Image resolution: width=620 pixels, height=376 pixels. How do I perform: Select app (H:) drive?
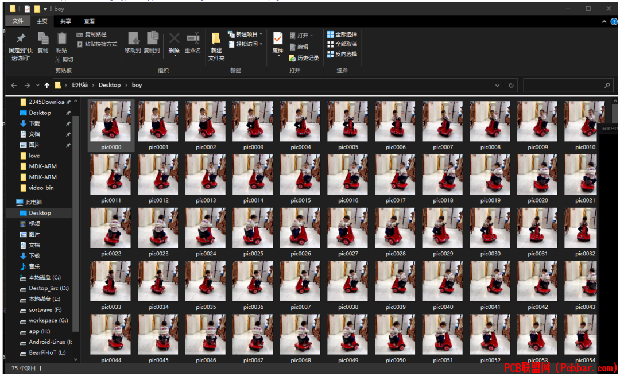pyautogui.click(x=39, y=331)
